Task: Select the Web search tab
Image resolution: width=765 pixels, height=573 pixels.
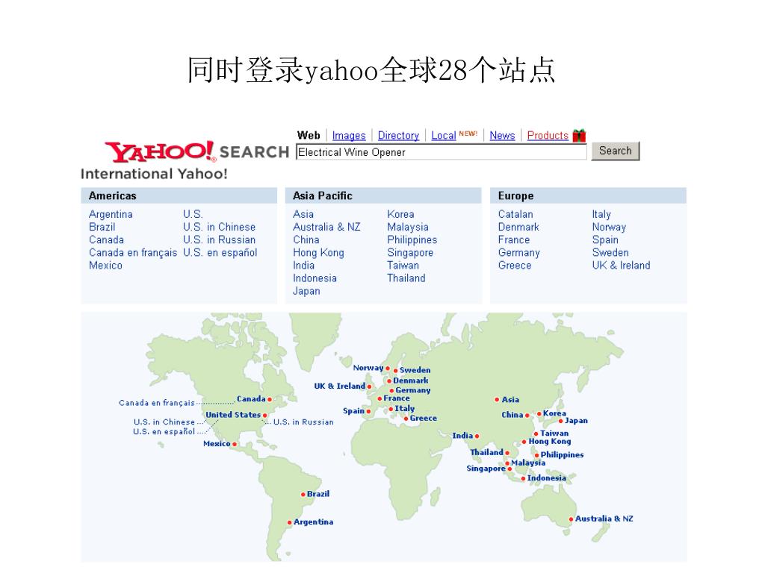Action: pyautogui.click(x=309, y=136)
